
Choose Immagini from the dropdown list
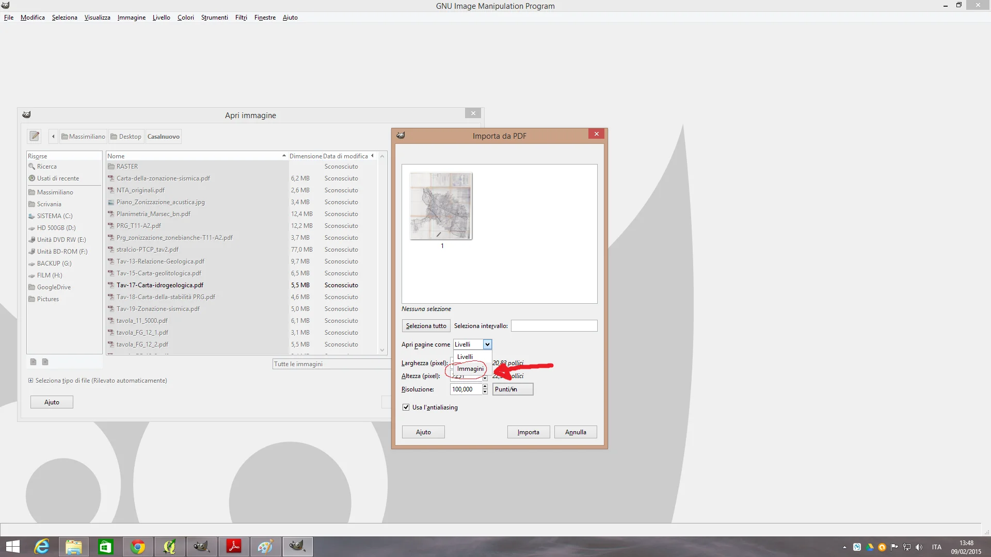coord(470,369)
